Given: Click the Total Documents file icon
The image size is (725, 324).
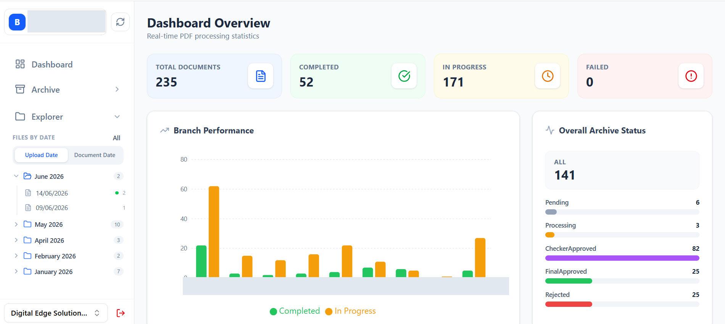Looking at the screenshot, I should coord(261,76).
